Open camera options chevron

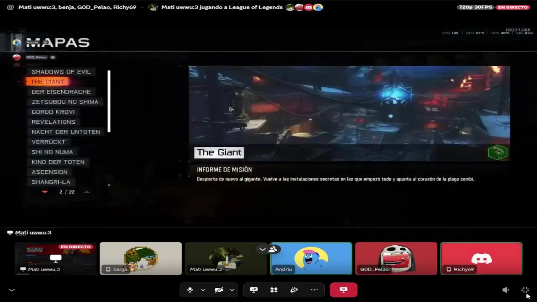tap(232, 290)
